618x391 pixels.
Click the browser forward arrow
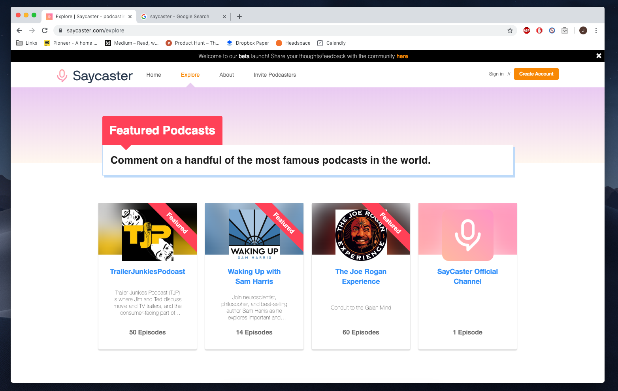pyautogui.click(x=32, y=30)
